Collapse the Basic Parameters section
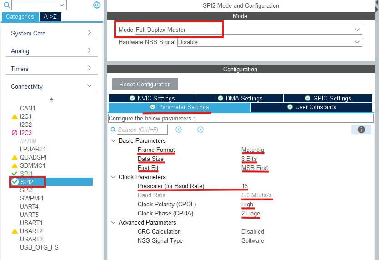 point(113,140)
